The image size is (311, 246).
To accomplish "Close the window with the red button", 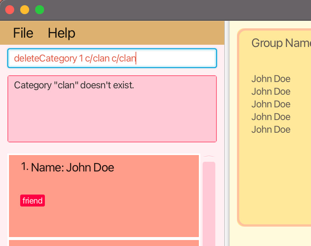I will [x=9, y=10].
